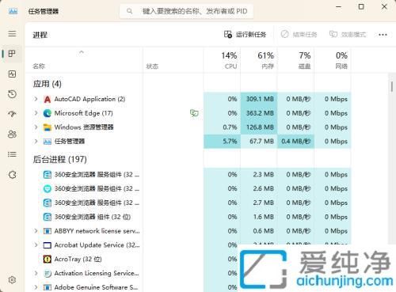Click the AutoCAD Application icon
The image size is (396, 292).
(x=48, y=99)
